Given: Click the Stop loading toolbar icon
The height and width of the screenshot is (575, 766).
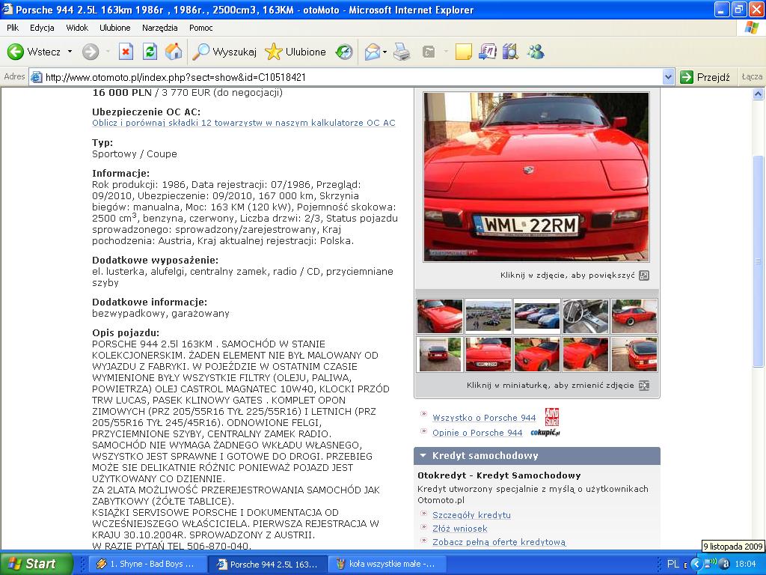Looking at the screenshot, I should pos(126,52).
